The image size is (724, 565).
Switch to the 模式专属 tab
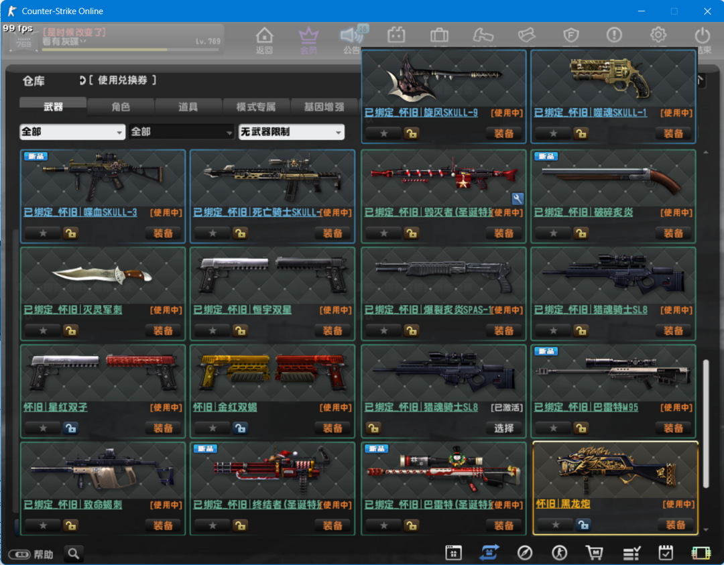tap(256, 107)
